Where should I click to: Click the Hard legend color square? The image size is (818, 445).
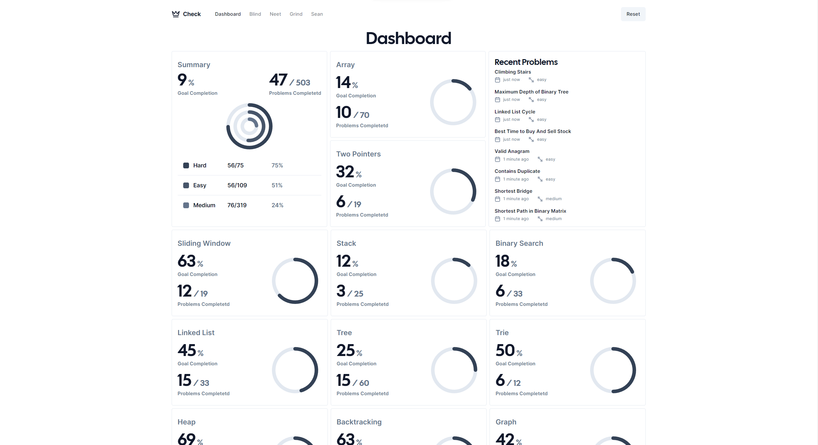point(186,165)
